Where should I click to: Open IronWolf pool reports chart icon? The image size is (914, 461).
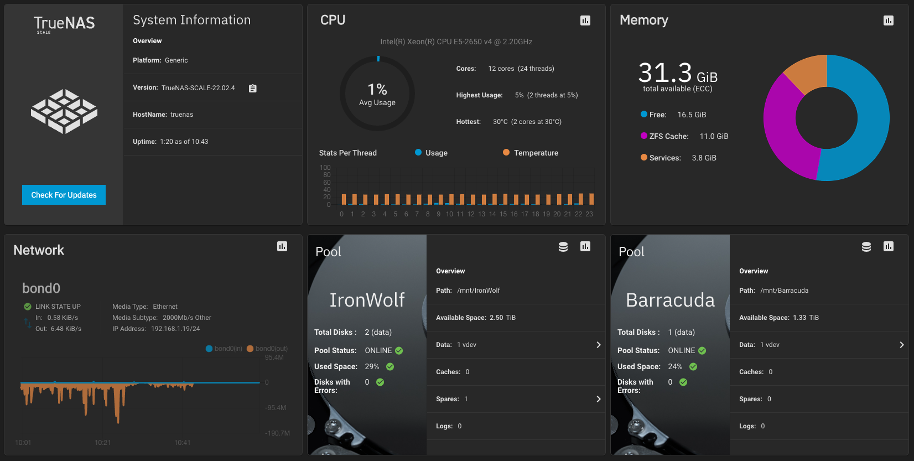pos(585,246)
